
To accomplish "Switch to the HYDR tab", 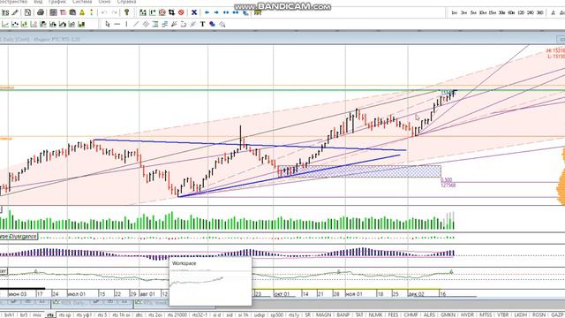I will pyautogui.click(x=467, y=314).
